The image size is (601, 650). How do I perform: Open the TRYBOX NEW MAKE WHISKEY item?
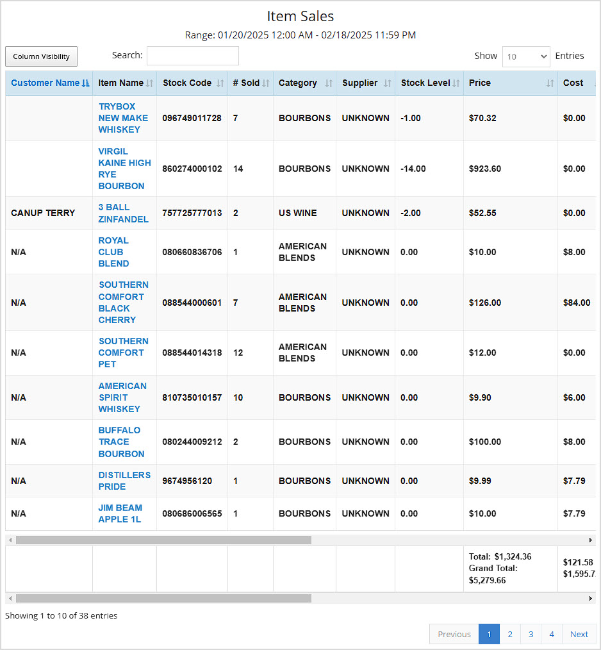click(122, 118)
